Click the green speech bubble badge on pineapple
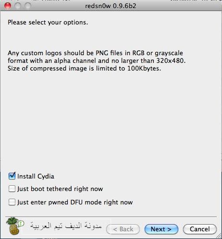This screenshot has height=239, width=222. pos(21,224)
